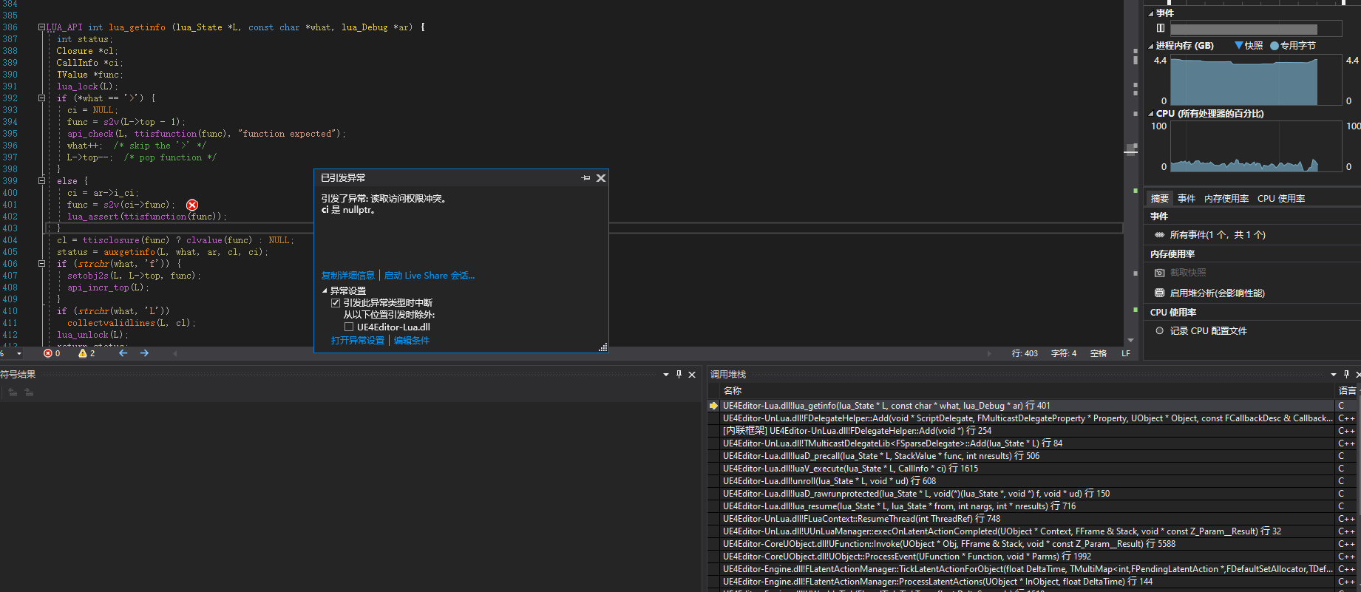
Task: Click Open Exception Settings (打开异常设置) link
Action: [x=358, y=341]
